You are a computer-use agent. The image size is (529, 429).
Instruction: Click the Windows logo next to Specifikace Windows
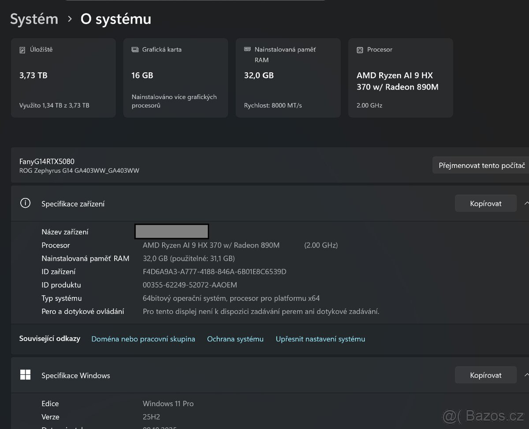25,374
